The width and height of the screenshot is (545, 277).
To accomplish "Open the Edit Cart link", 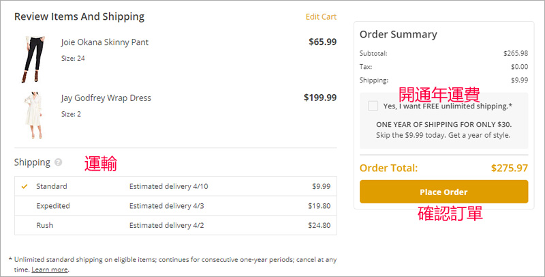I will point(321,17).
